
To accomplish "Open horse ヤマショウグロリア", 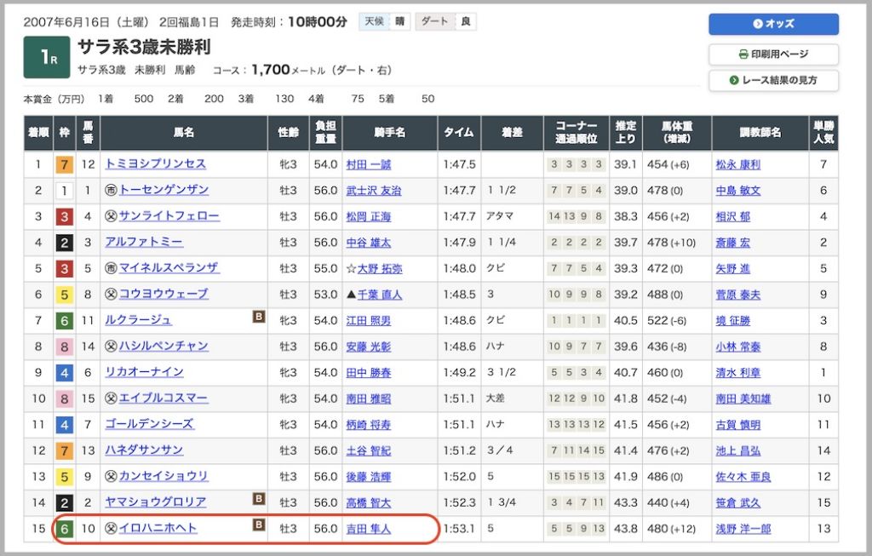I will coord(156,502).
